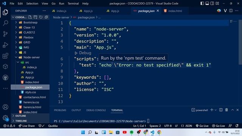The width and height of the screenshot is (242, 136).
Task: Split the editor right
Action: pyautogui.click(x=231, y=11)
